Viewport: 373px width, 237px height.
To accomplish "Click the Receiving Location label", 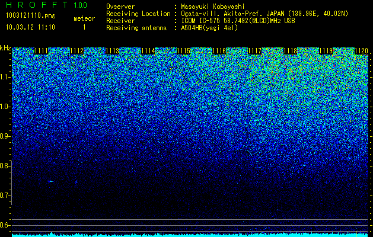I will [138, 14].
